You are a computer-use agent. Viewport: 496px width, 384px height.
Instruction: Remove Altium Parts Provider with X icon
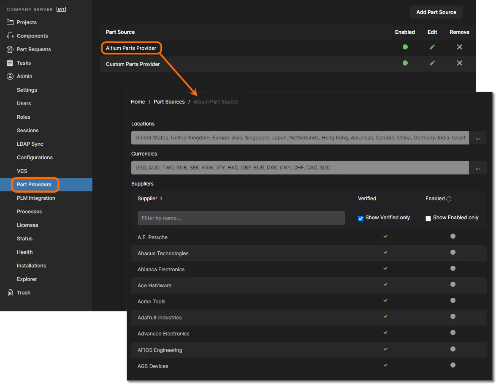[460, 47]
